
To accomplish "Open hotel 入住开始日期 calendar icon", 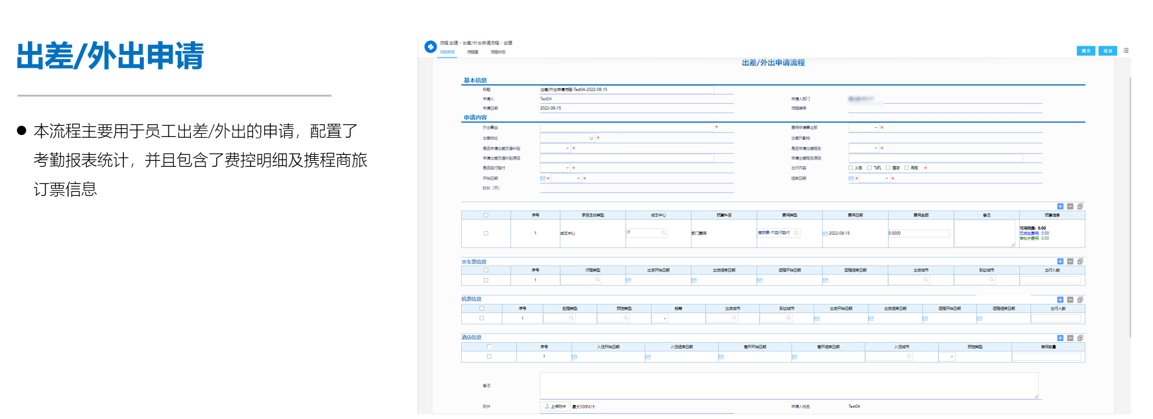I will (574, 357).
